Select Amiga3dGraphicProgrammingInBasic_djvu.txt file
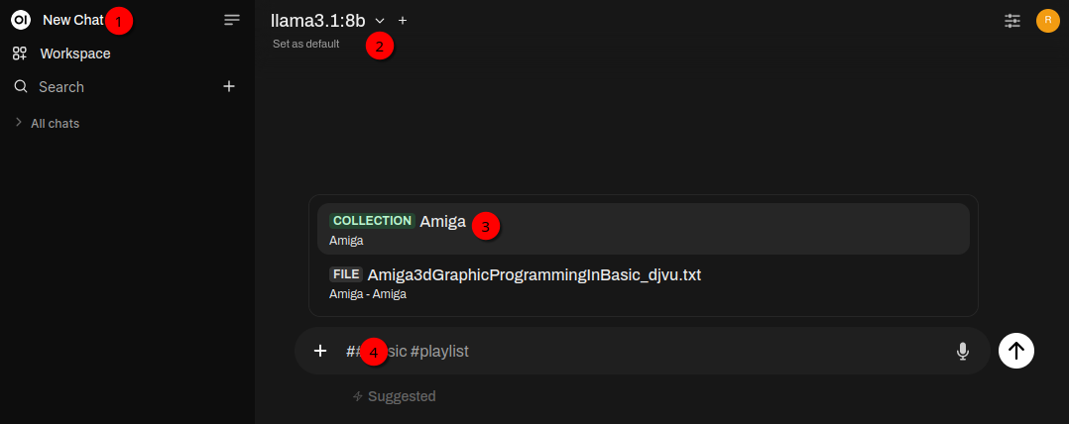The image size is (1069, 424). pos(535,274)
